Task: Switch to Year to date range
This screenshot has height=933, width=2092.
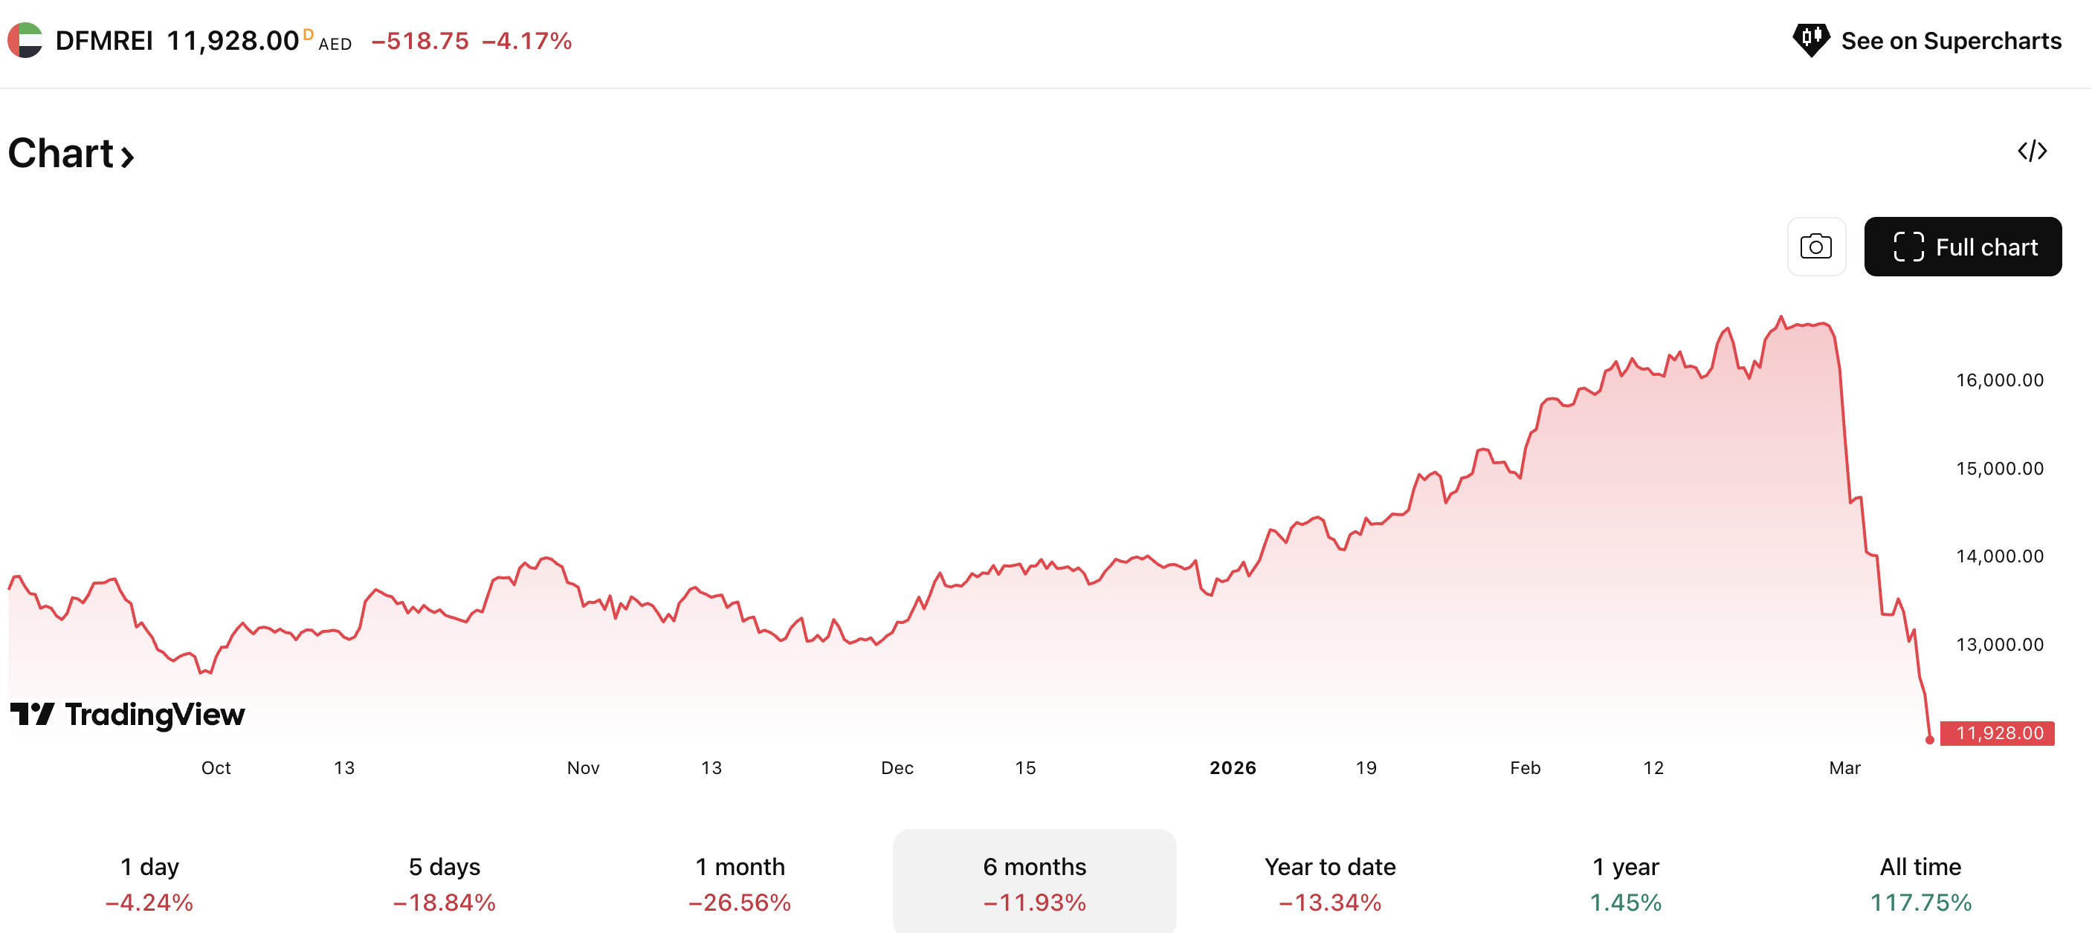Action: 1329,882
